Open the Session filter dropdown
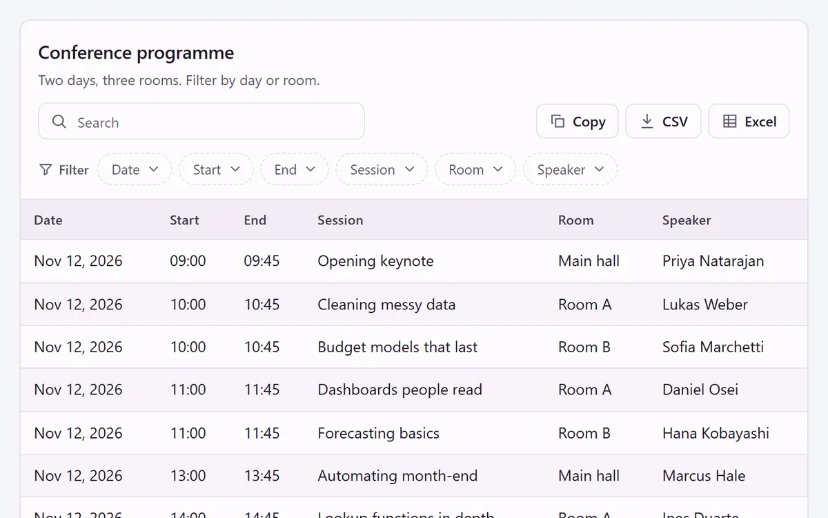 [382, 169]
